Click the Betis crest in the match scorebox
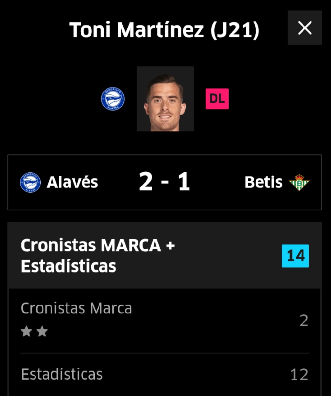This screenshot has width=331, height=396. click(299, 182)
